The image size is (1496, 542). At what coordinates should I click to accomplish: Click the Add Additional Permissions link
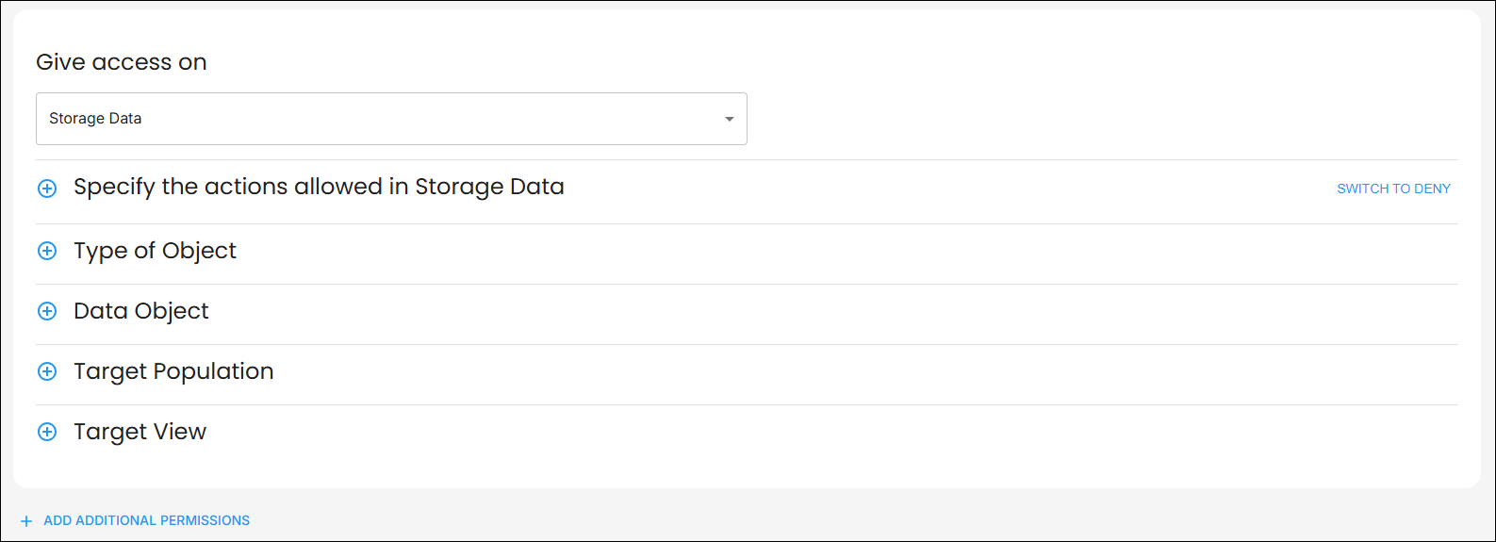tap(146, 520)
